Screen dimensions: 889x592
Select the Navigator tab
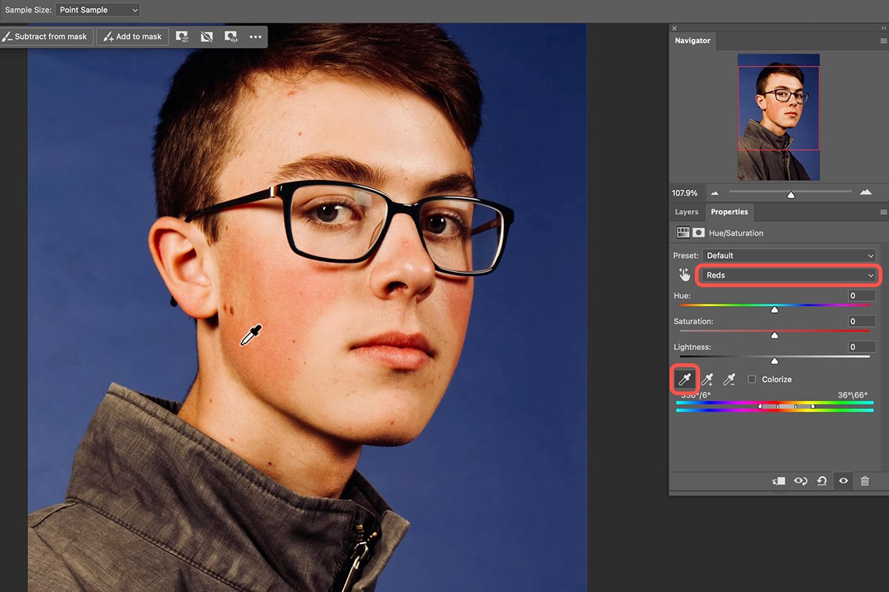[693, 41]
